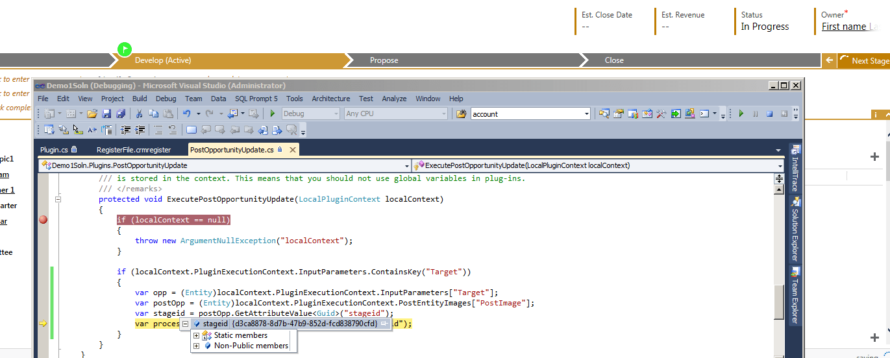Viewport: 890px width, 358px height.
Task: Expand Non-Public members in the datatip
Action: point(197,346)
